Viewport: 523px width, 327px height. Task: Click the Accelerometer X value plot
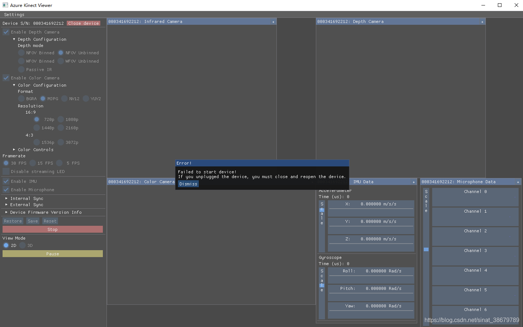point(371,208)
